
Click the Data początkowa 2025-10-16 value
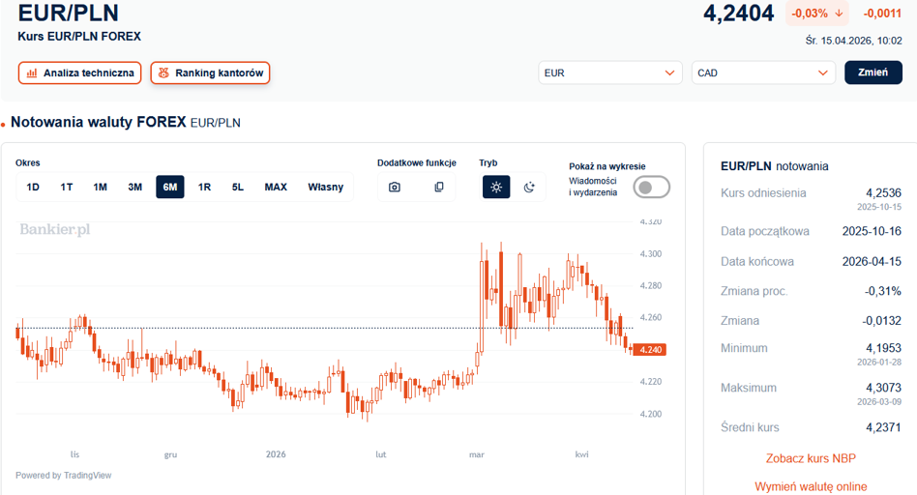pyautogui.click(x=872, y=231)
